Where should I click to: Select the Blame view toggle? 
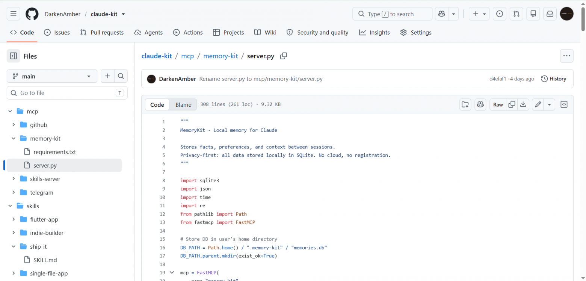183,105
